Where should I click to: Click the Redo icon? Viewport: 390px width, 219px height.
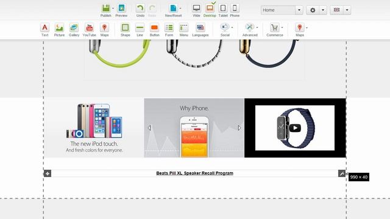pyautogui.click(x=152, y=8)
